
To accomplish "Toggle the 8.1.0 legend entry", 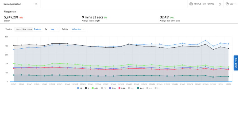I will pos(112,88).
